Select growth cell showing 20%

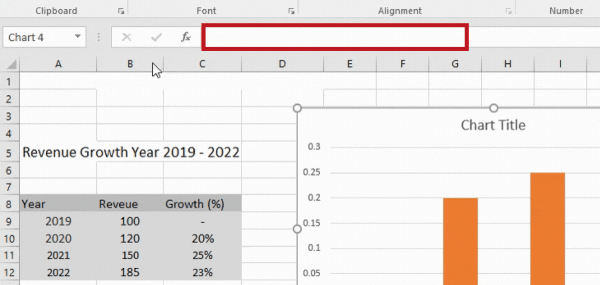point(202,238)
